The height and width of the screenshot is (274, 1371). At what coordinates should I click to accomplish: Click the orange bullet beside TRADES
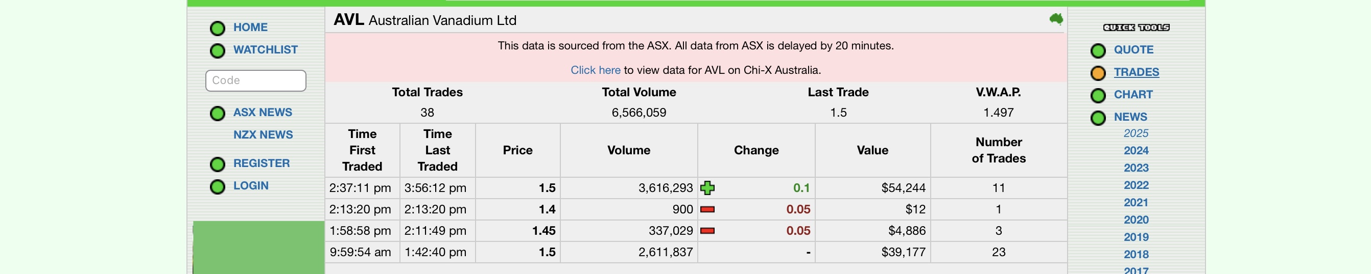1097,73
